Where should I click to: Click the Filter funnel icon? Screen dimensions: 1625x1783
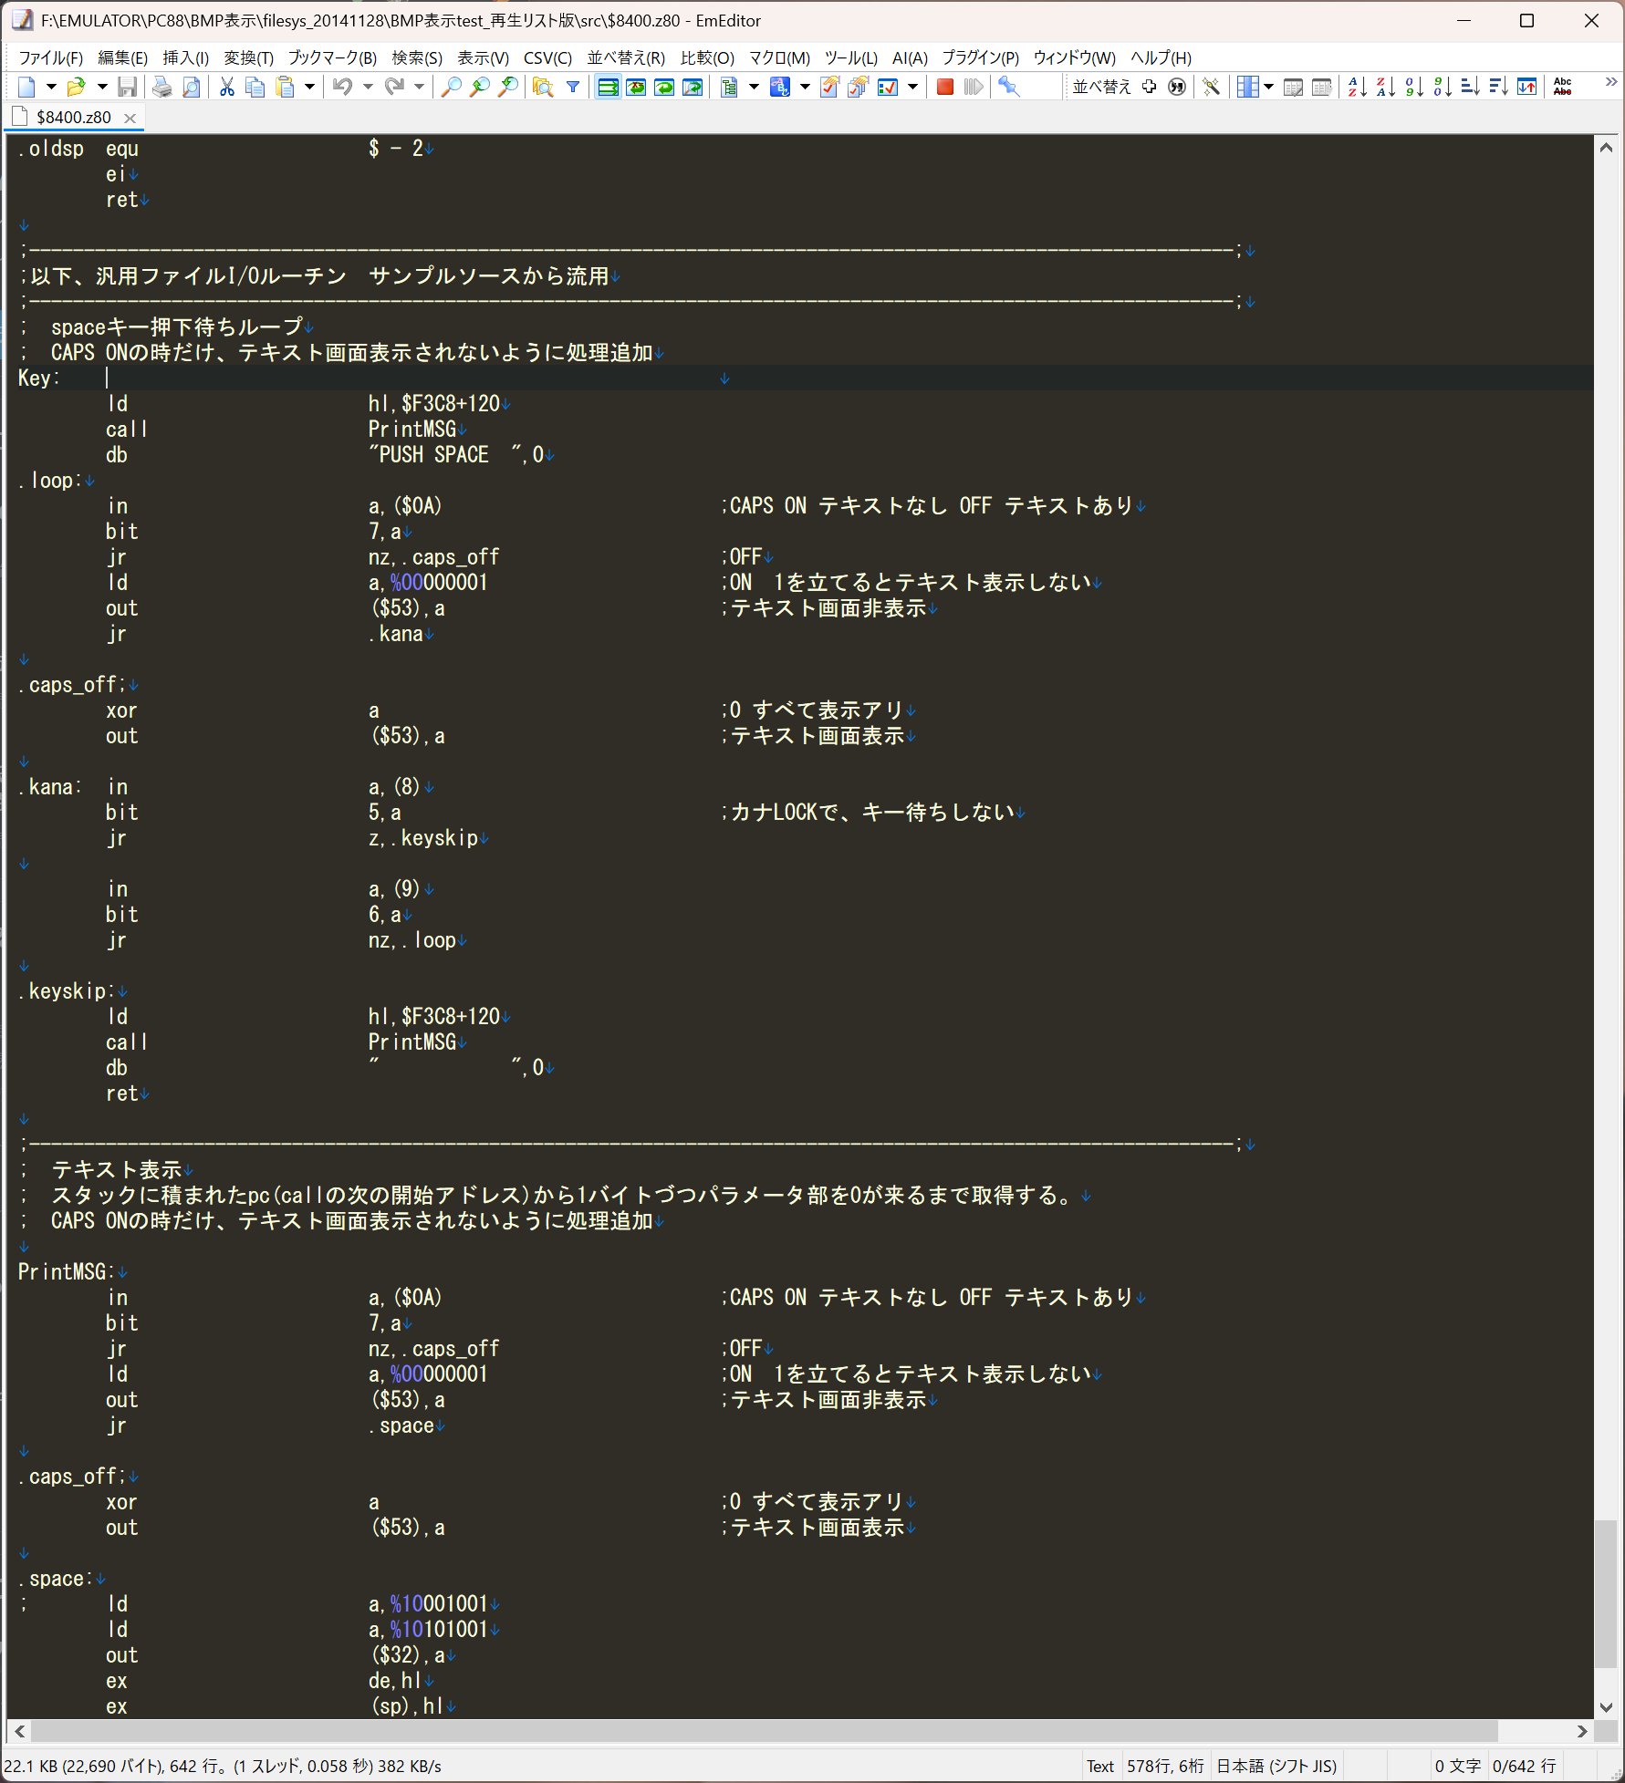573,87
